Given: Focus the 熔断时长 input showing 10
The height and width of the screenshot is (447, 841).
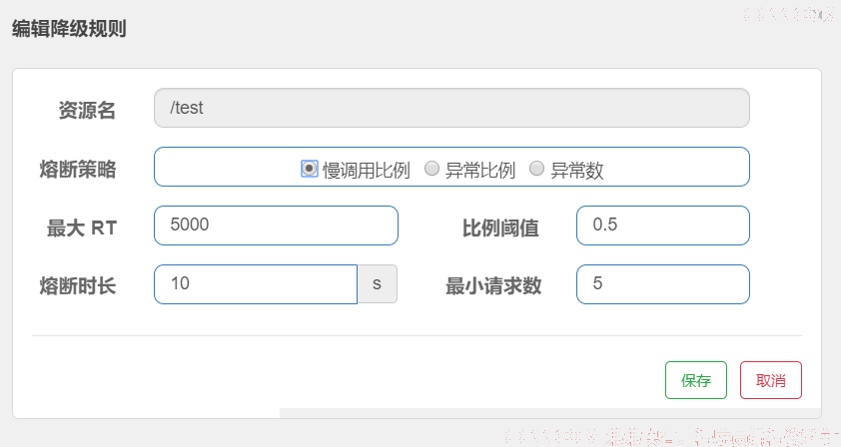Looking at the screenshot, I should click(x=256, y=284).
